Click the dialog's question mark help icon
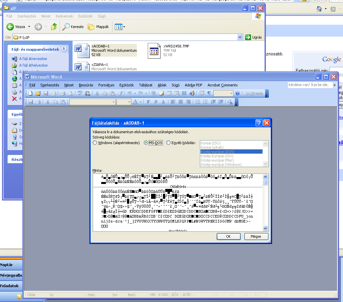Screen dimensions: 343x302 click(x=259, y=123)
